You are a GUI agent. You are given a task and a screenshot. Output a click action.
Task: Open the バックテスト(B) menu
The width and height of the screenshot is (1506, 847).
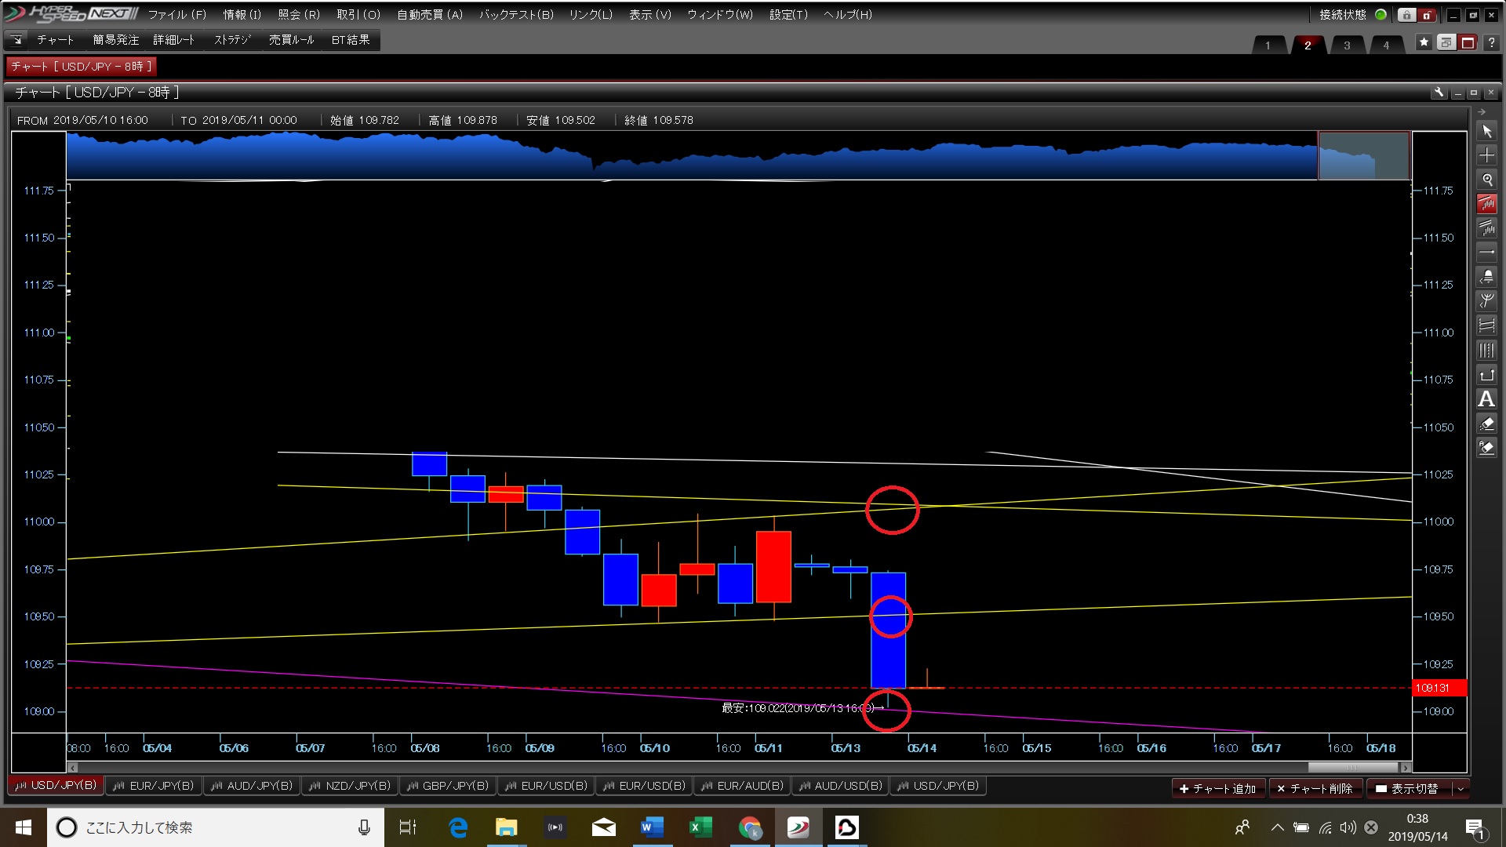click(x=516, y=15)
